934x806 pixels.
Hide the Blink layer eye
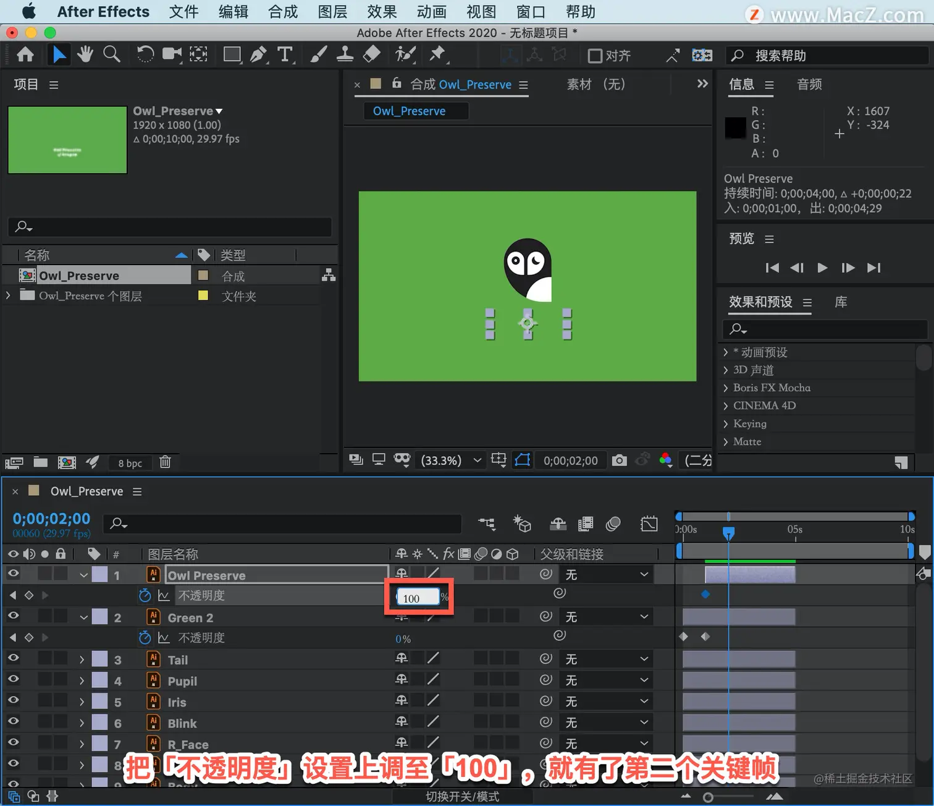(13, 721)
